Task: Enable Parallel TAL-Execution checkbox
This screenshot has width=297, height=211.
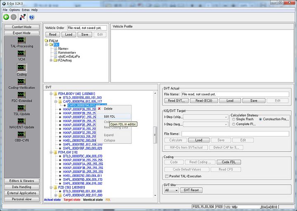Action: [167, 176]
